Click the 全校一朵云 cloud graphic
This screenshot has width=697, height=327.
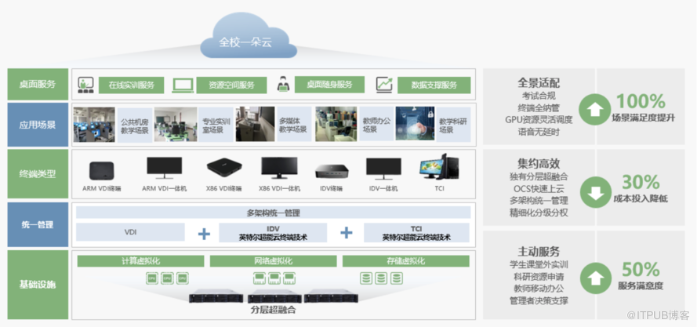pyautogui.click(x=249, y=35)
